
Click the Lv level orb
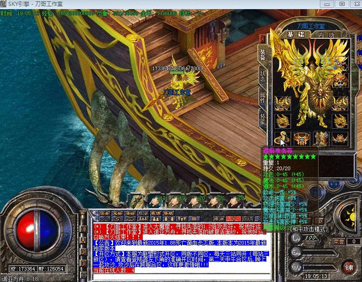(x=296, y=238)
